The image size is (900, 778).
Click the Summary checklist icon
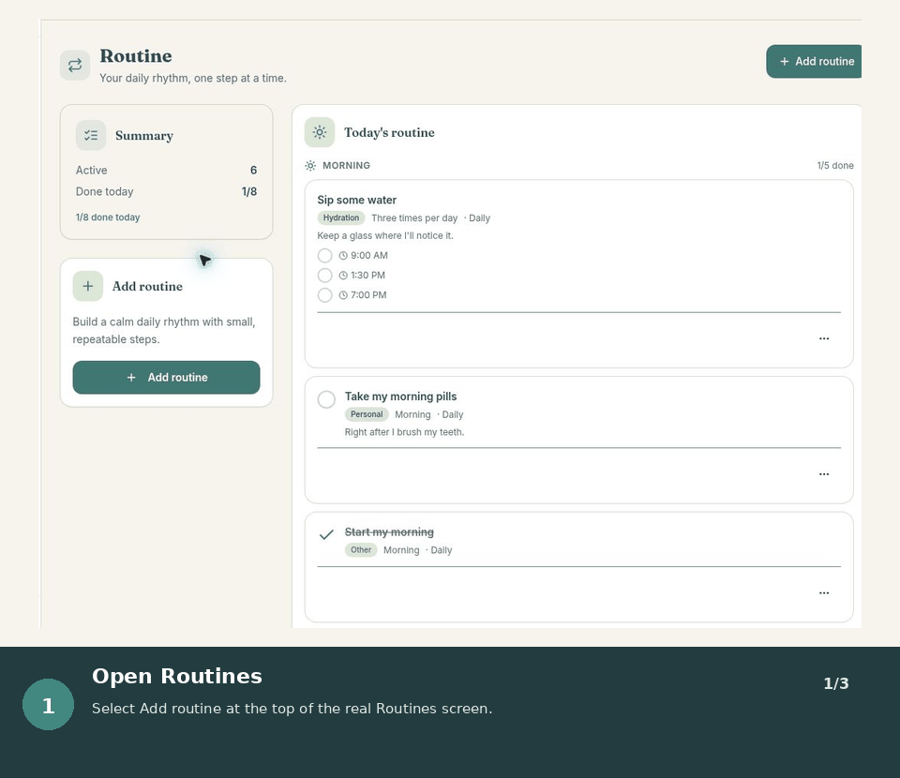click(x=91, y=135)
